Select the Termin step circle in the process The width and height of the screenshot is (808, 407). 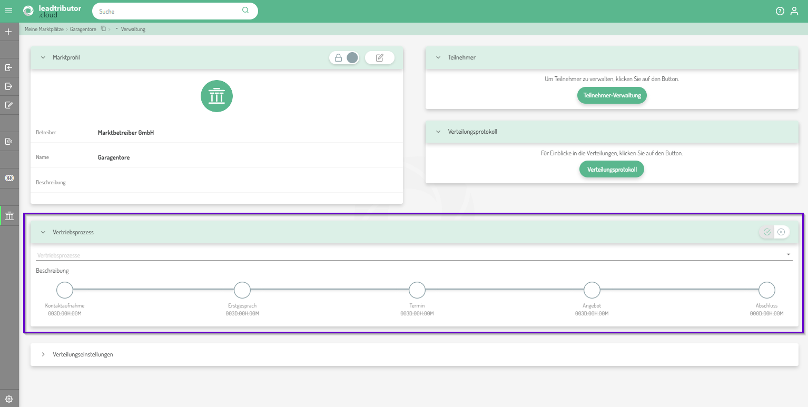coord(417,290)
